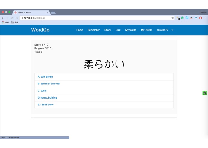This screenshot has height=148, width=208.
Task: Open the Evernote elephant extension in toolbar
Action: click(191, 18)
